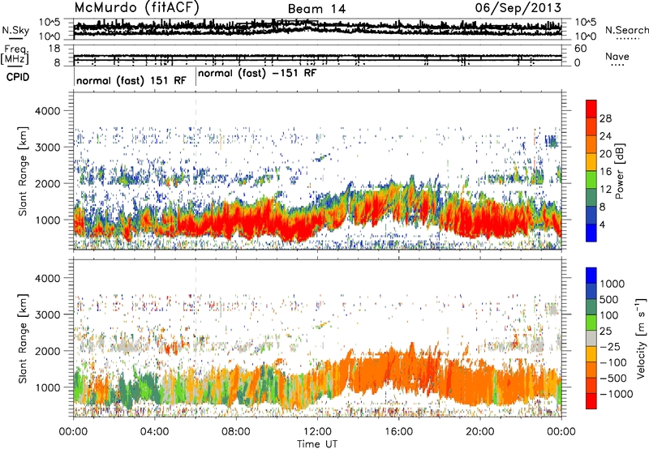Click the "normal (fast) -151 RF" CPID text
This screenshot has height=449, width=649.
pos(257,73)
